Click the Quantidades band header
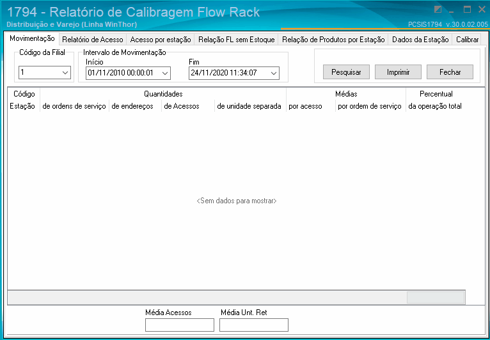This screenshot has width=490, height=340. 163,94
